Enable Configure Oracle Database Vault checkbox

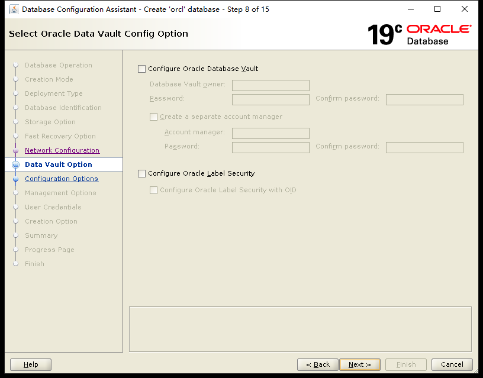141,69
